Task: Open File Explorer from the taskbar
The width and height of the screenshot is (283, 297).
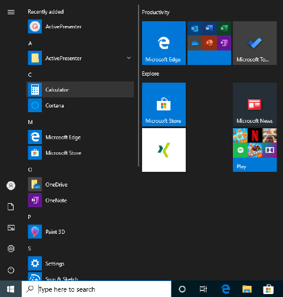Action: click(247, 289)
